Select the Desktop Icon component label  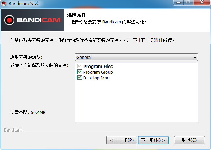click(x=96, y=78)
